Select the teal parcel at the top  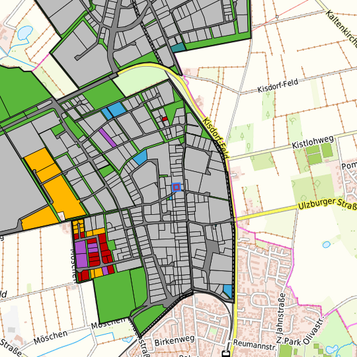point(178,48)
